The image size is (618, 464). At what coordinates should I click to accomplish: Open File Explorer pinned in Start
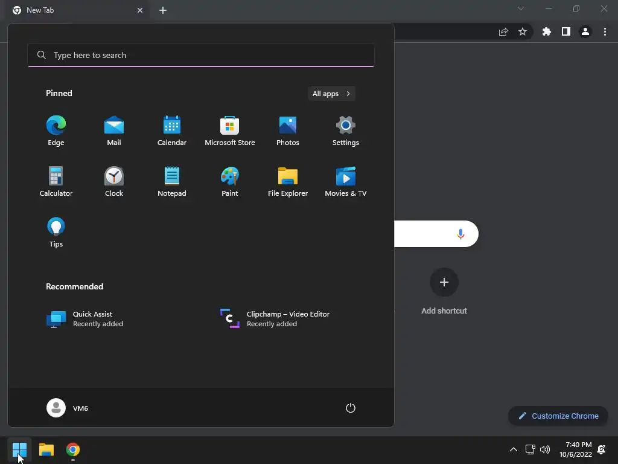pyautogui.click(x=288, y=181)
